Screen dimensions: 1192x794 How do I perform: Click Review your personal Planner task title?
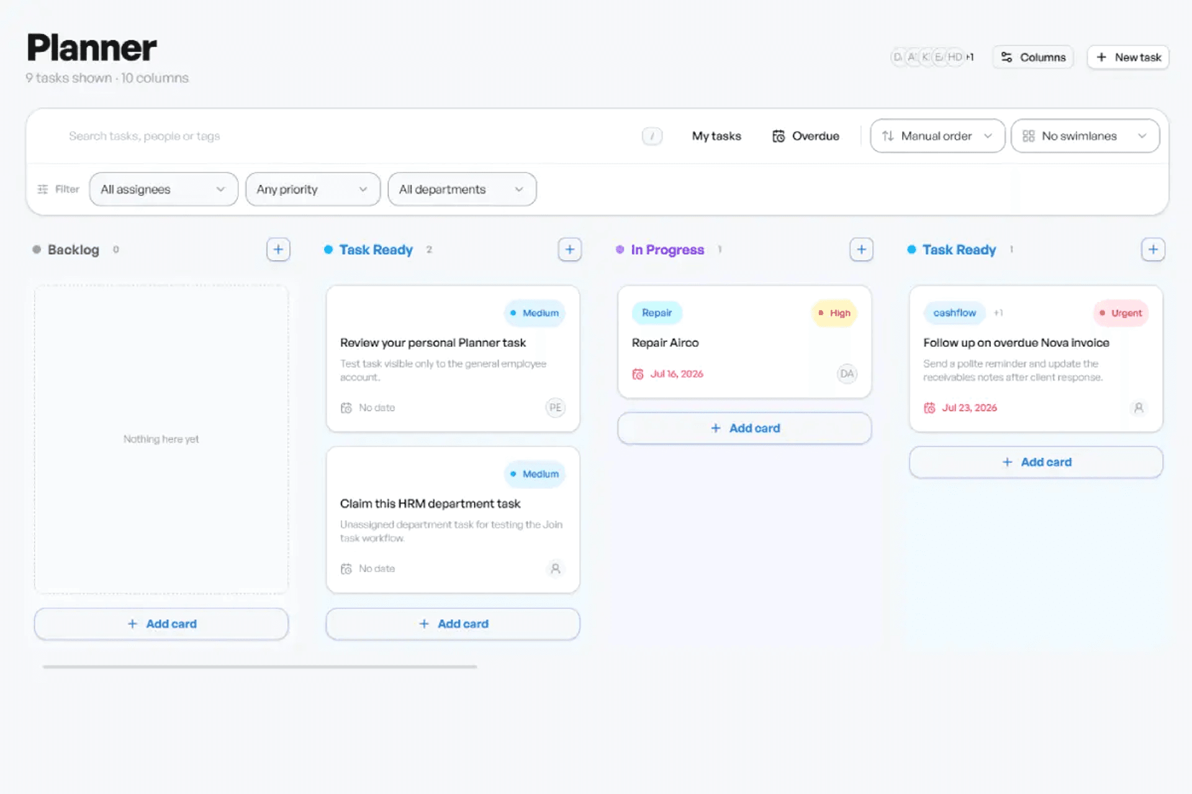click(433, 342)
